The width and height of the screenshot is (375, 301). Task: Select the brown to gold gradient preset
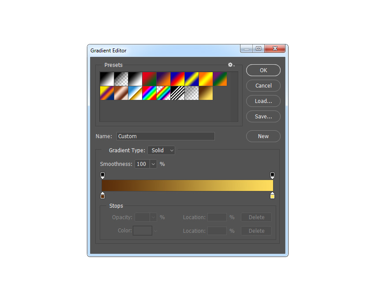pos(206,93)
